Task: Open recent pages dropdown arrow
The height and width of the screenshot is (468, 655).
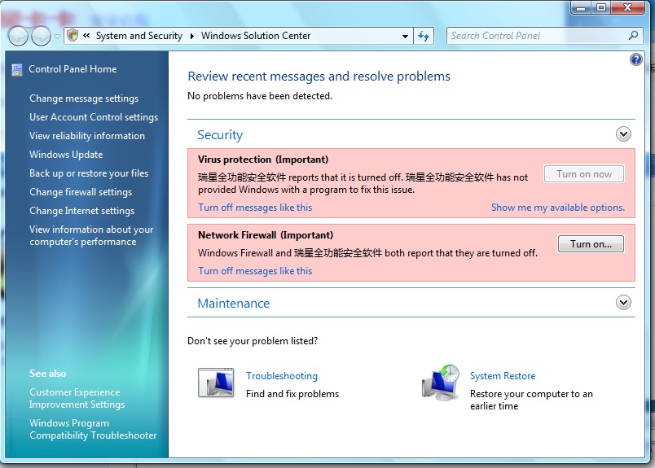Action: [x=57, y=37]
